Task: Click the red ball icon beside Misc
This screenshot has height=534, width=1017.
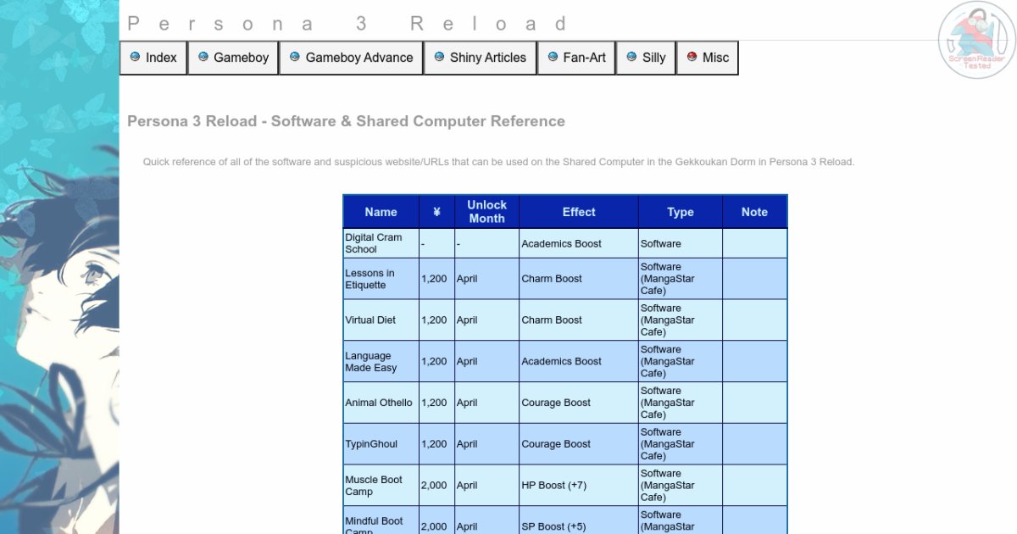Action: (x=692, y=57)
